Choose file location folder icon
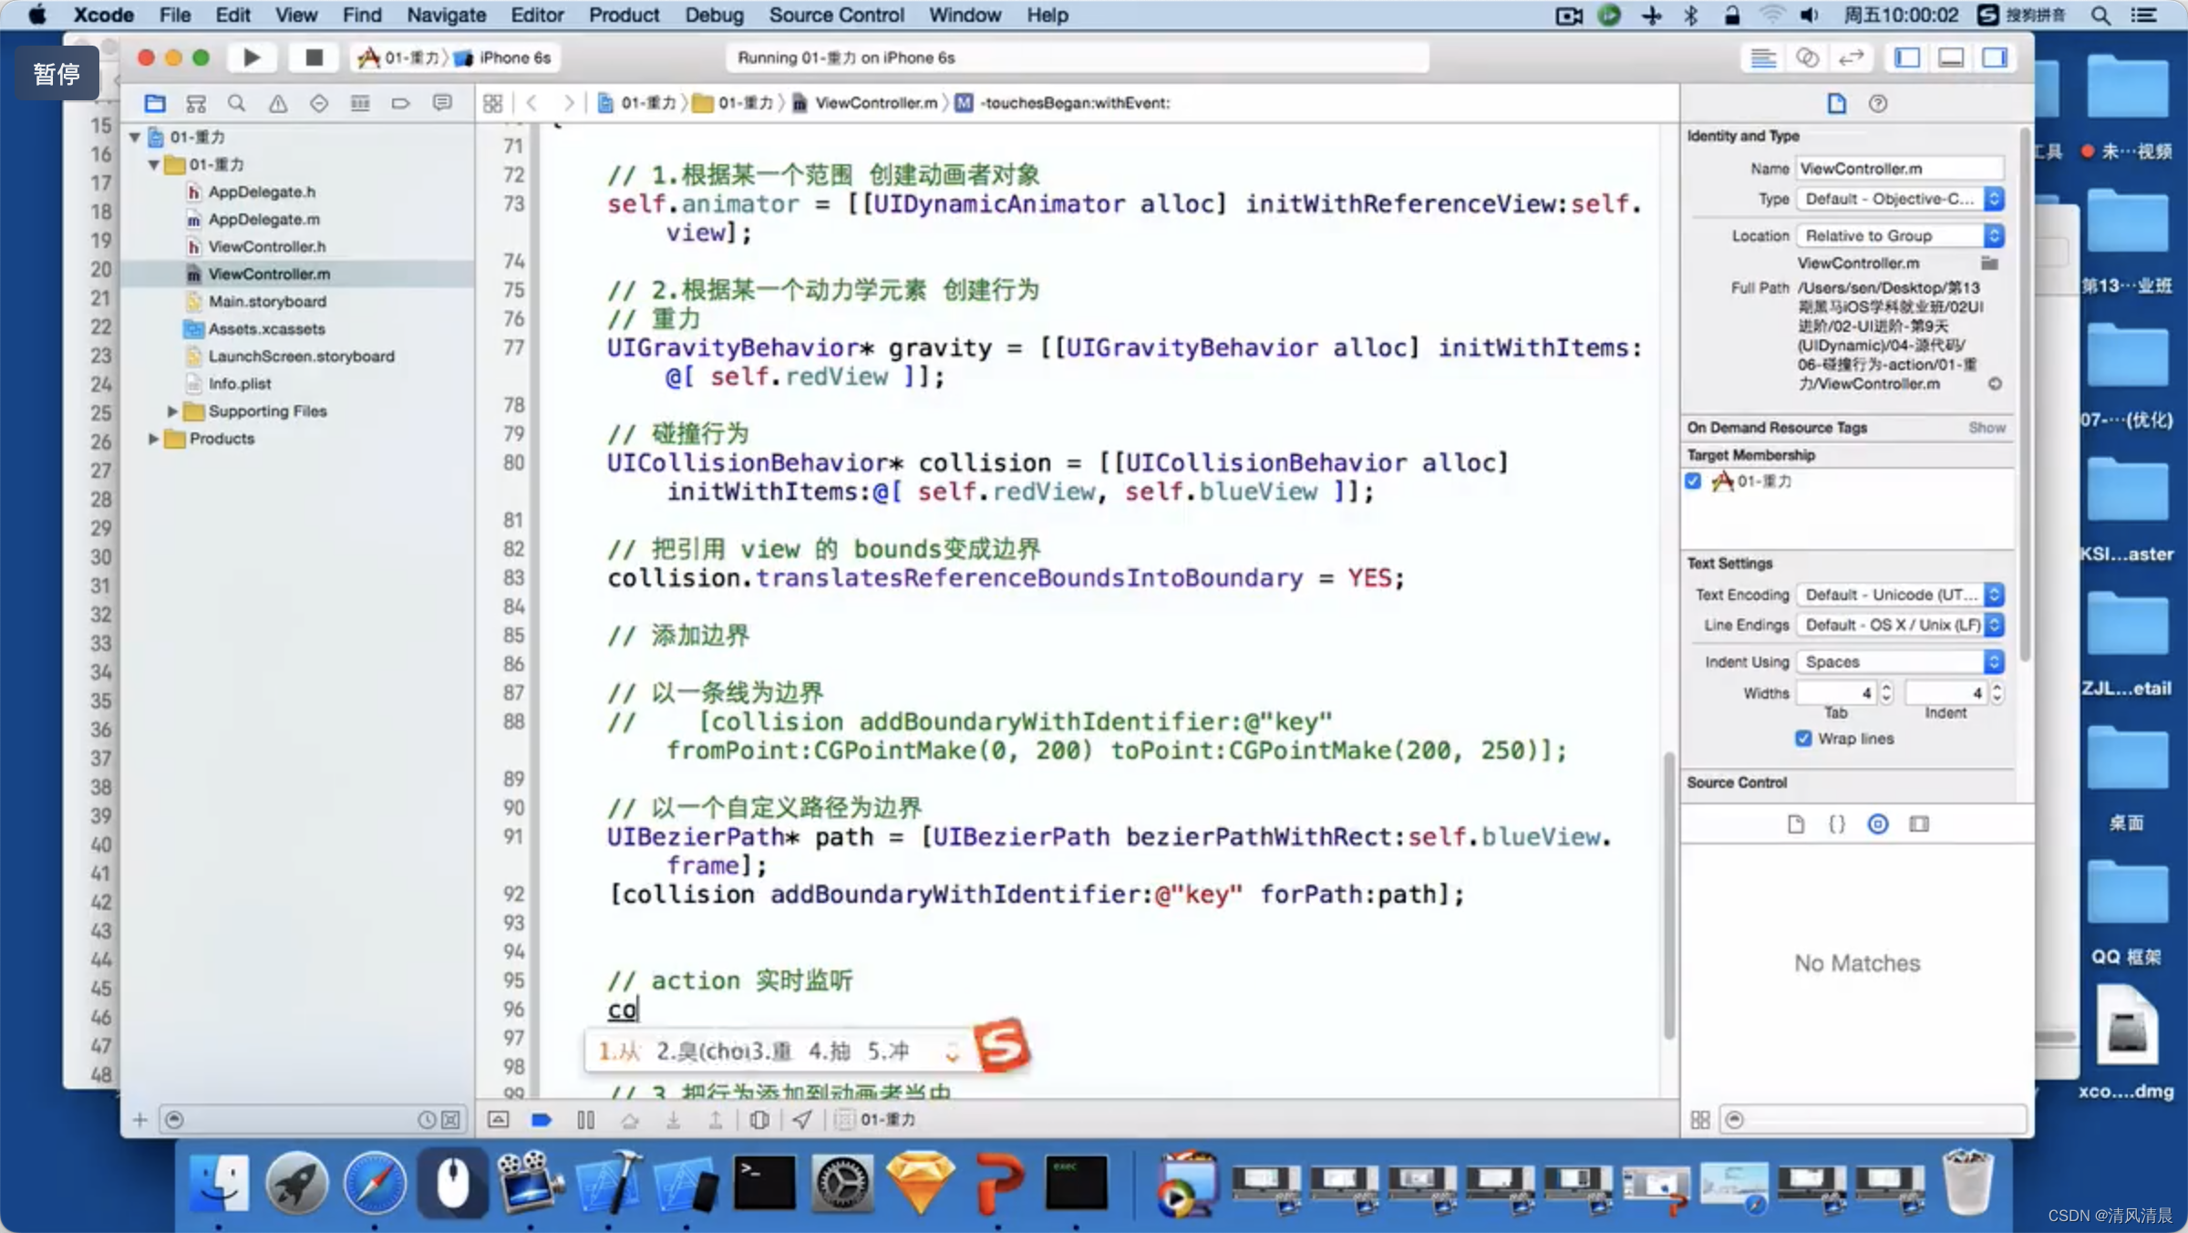The image size is (2188, 1233). 1989,264
